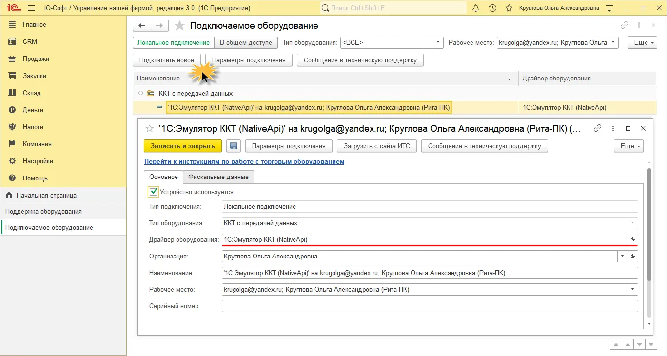Image resolution: width=667 pixels, height=356 pixels.
Task: Get link to the 1С:Эмулятор ККТ card
Action: (597, 128)
